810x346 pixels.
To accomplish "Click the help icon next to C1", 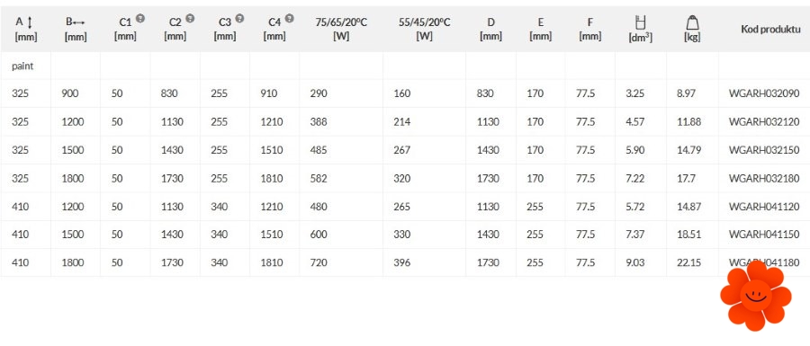I will [140, 19].
